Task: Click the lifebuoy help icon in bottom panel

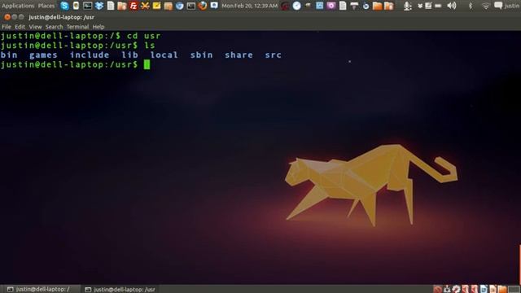Action: (x=456, y=289)
